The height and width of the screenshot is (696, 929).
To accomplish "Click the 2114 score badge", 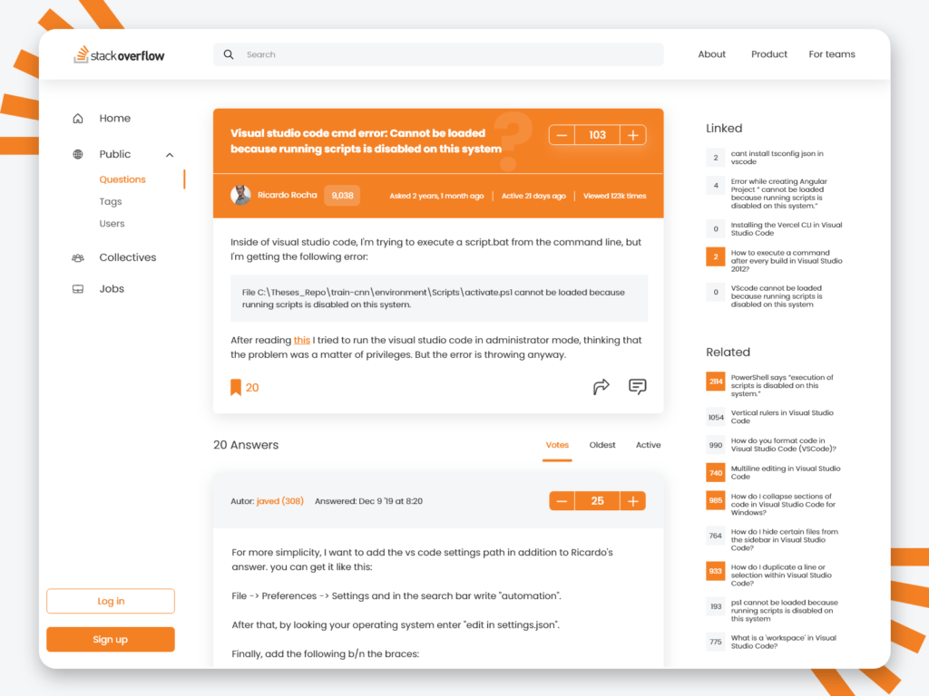I will pyautogui.click(x=716, y=382).
